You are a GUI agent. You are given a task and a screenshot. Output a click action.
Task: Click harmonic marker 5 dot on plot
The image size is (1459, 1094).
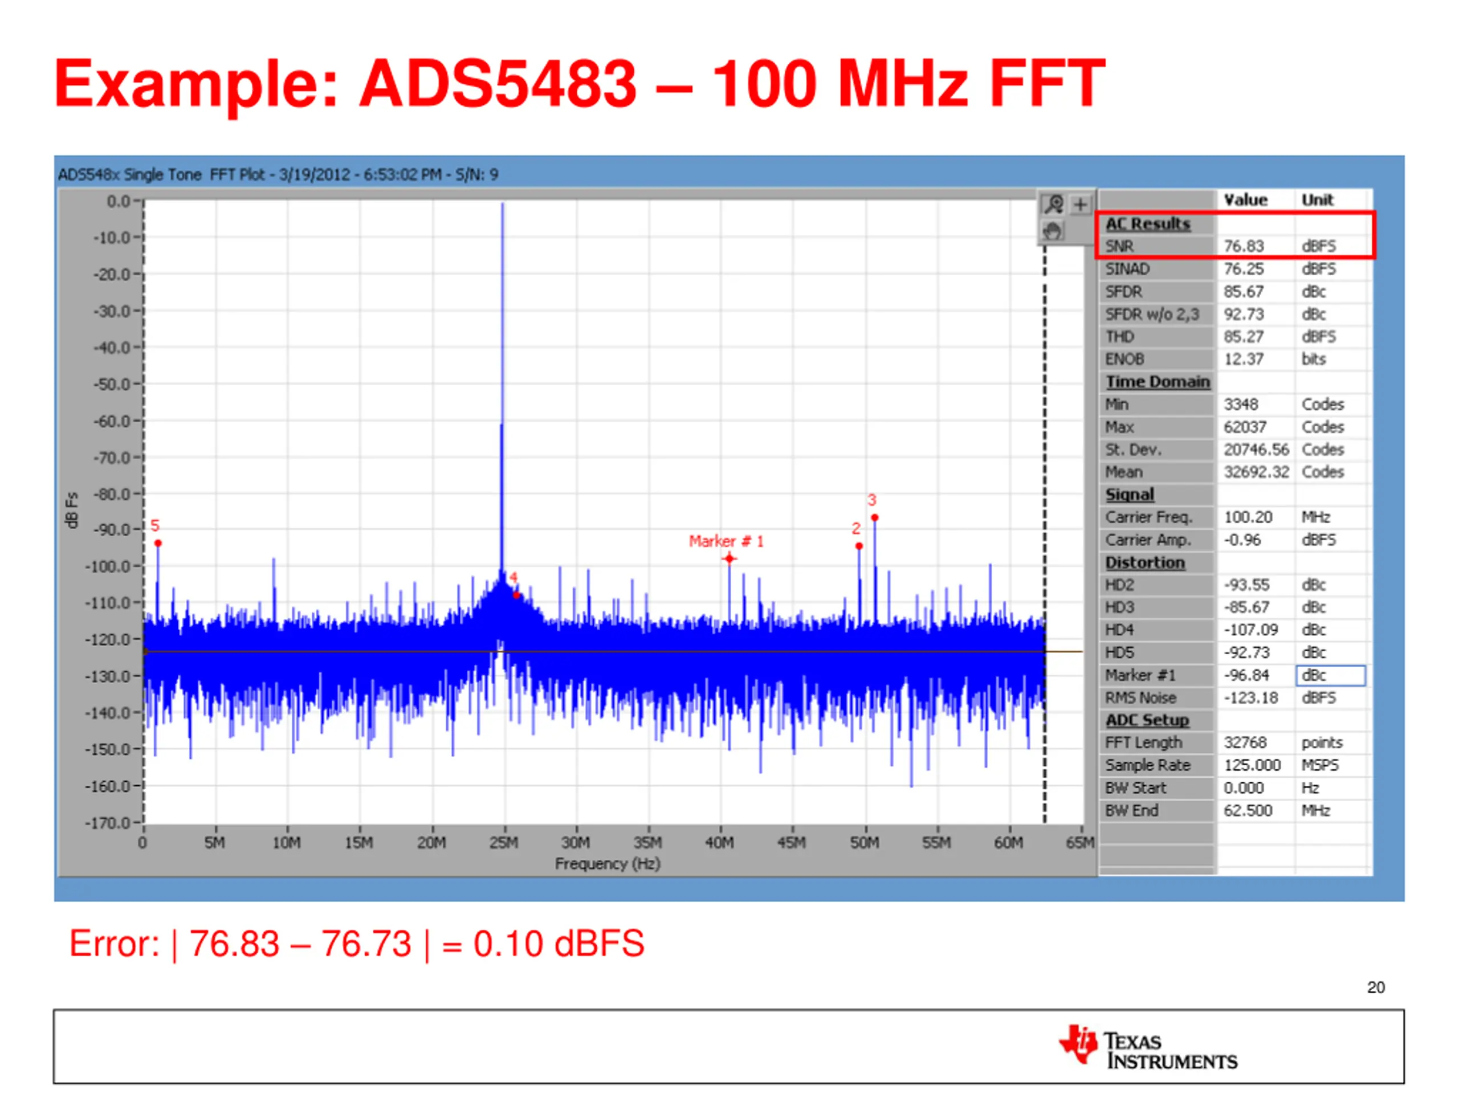(158, 544)
